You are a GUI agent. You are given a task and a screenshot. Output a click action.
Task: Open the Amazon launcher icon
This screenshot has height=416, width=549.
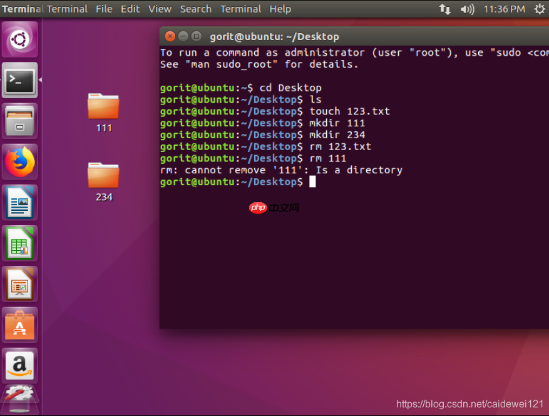[19, 365]
